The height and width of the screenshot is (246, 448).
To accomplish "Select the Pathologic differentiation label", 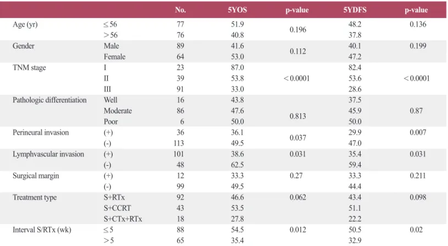I will [x=49, y=100].
